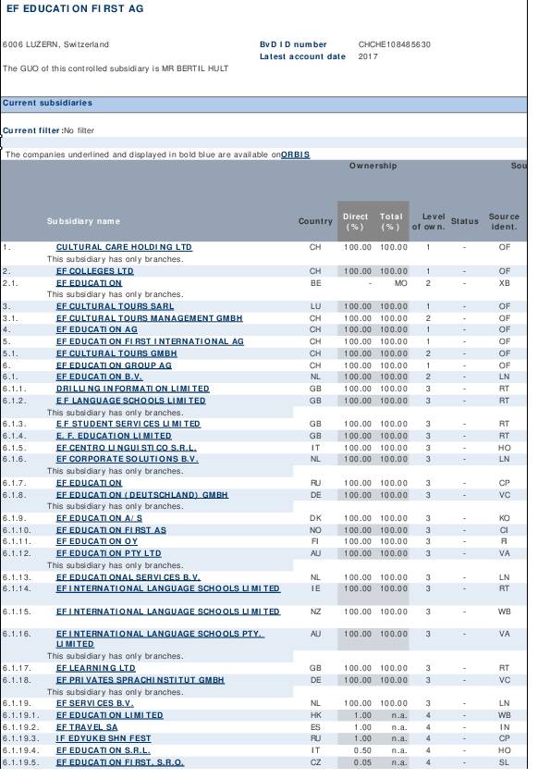
Task: Open IF EDYUKEISHN FEST link
Action: point(104,739)
